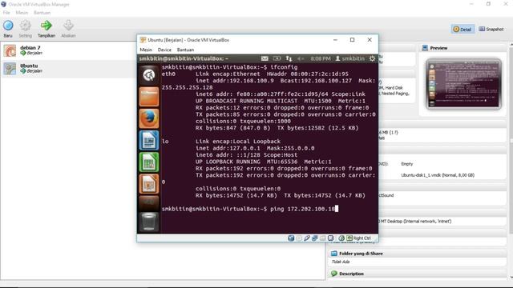Click the inet addr:192.168.100.9 text
The image size is (513, 288).
(235, 81)
